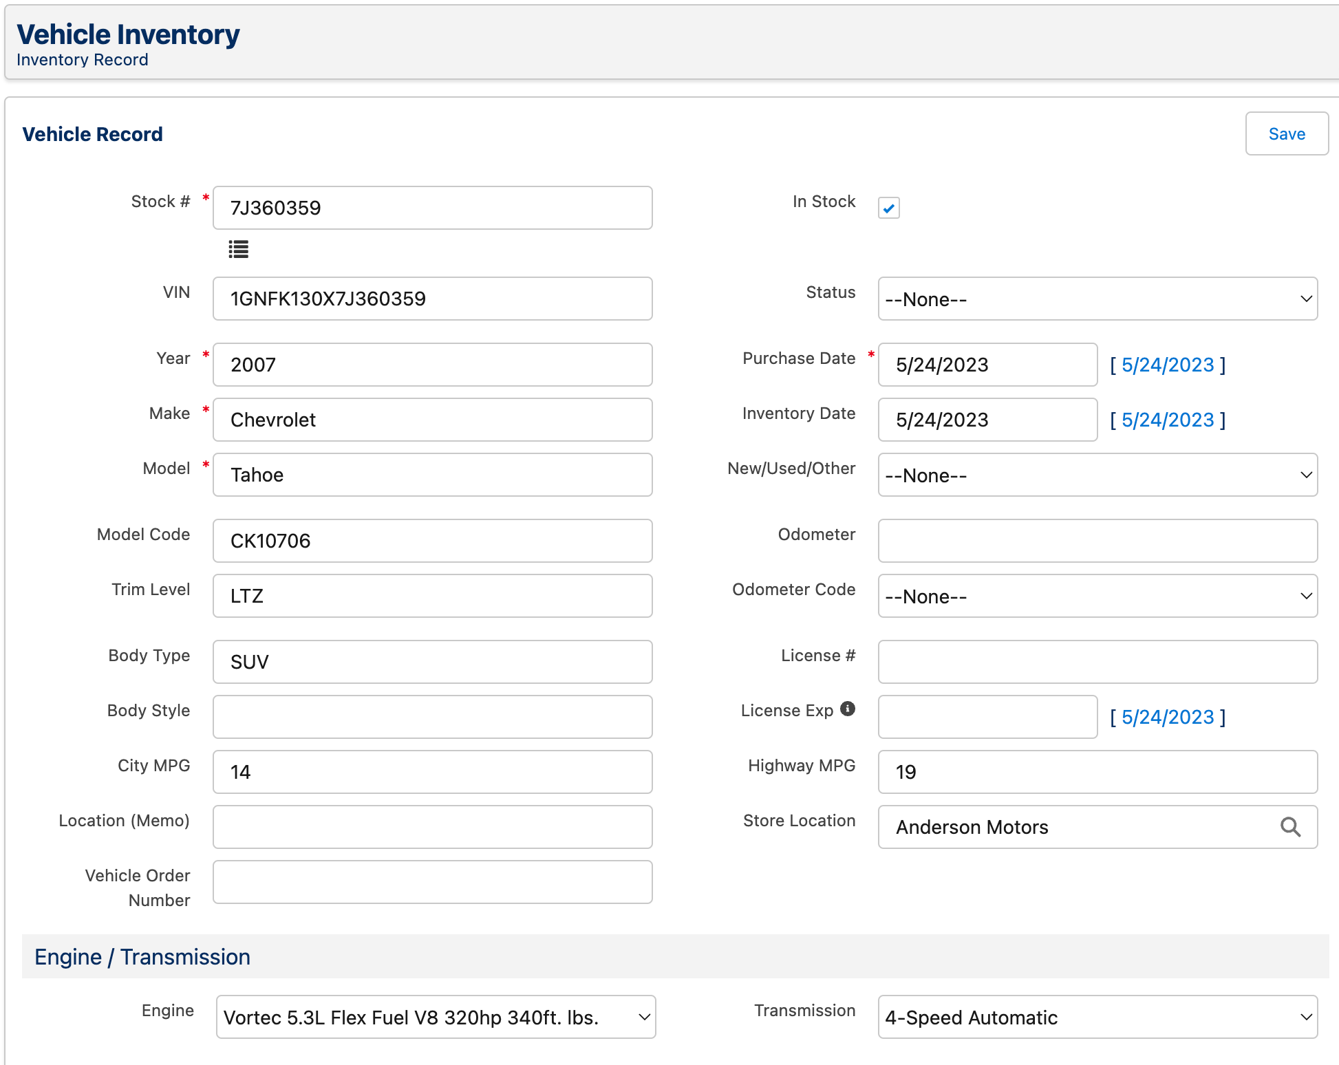
Task: Click the empty Odometer field
Action: (x=1097, y=541)
